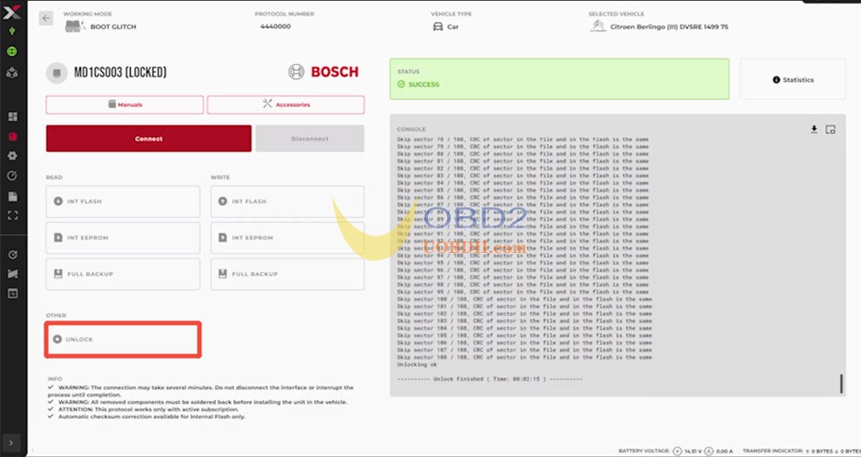Open the window panel icon at the sidebar bottom

point(12,293)
